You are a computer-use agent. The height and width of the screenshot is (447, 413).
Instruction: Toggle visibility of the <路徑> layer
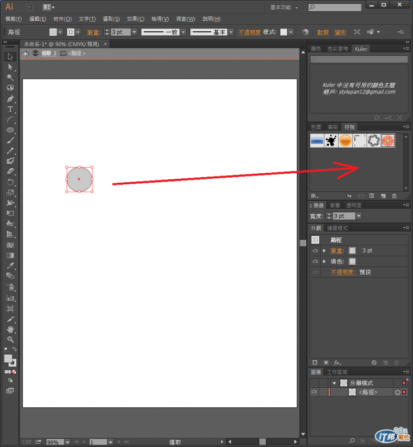tap(314, 392)
